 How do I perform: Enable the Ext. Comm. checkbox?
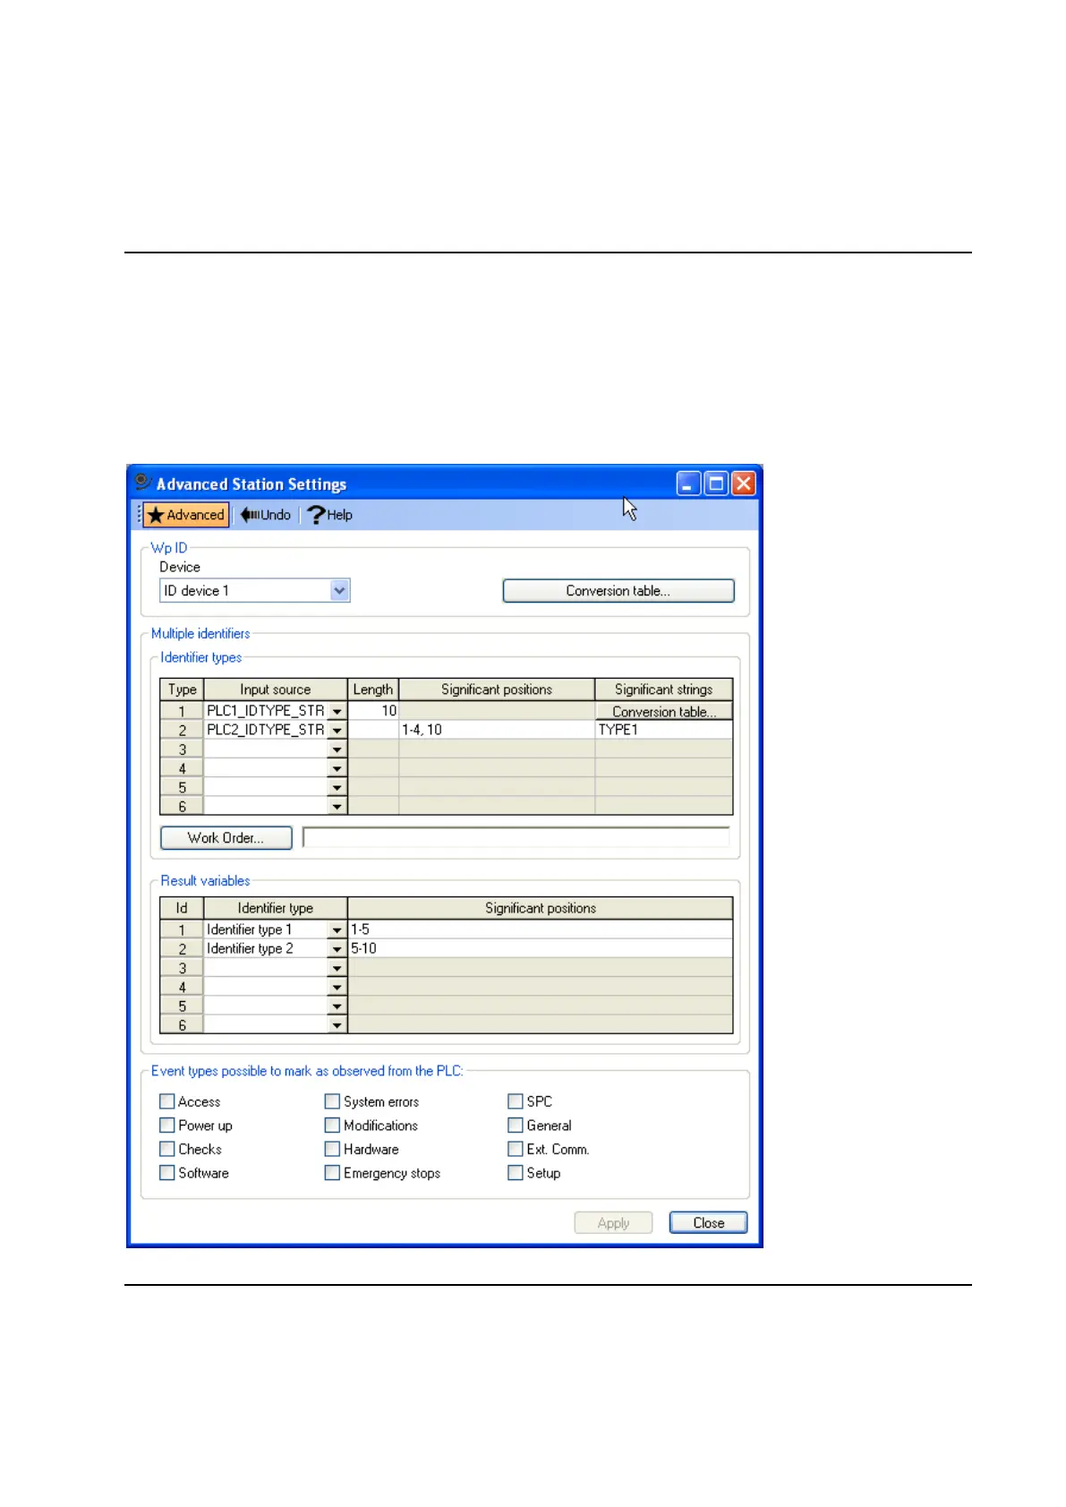[x=516, y=1149]
